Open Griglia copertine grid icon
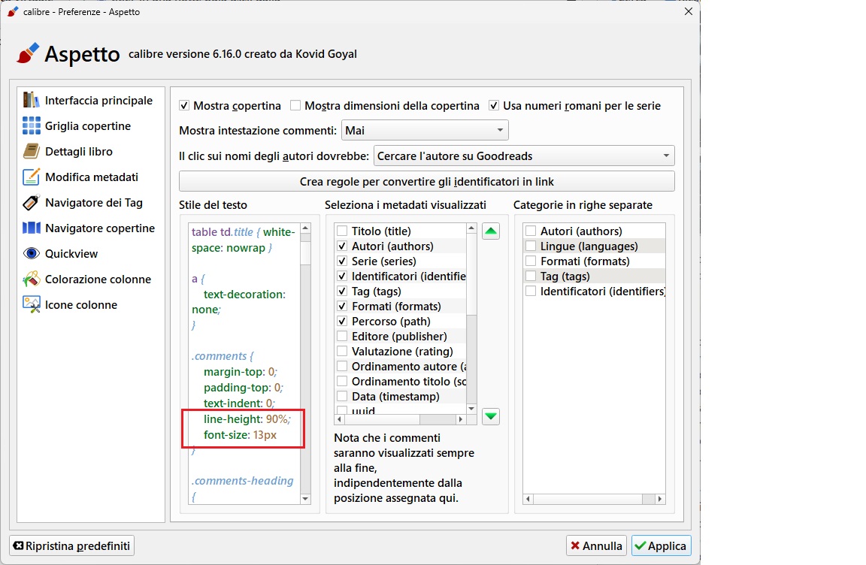The width and height of the screenshot is (866, 565). pos(31,125)
